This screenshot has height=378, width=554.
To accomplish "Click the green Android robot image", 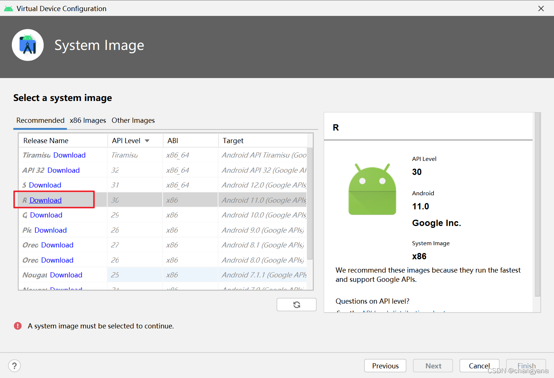I will 372,189.
